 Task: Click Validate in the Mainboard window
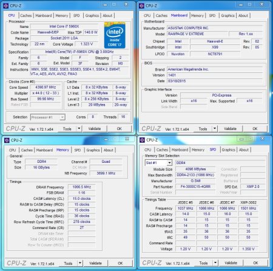[x=230, y=129]
